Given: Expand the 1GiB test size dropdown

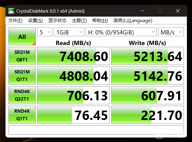Looking at the screenshot, I should (x=69, y=32).
